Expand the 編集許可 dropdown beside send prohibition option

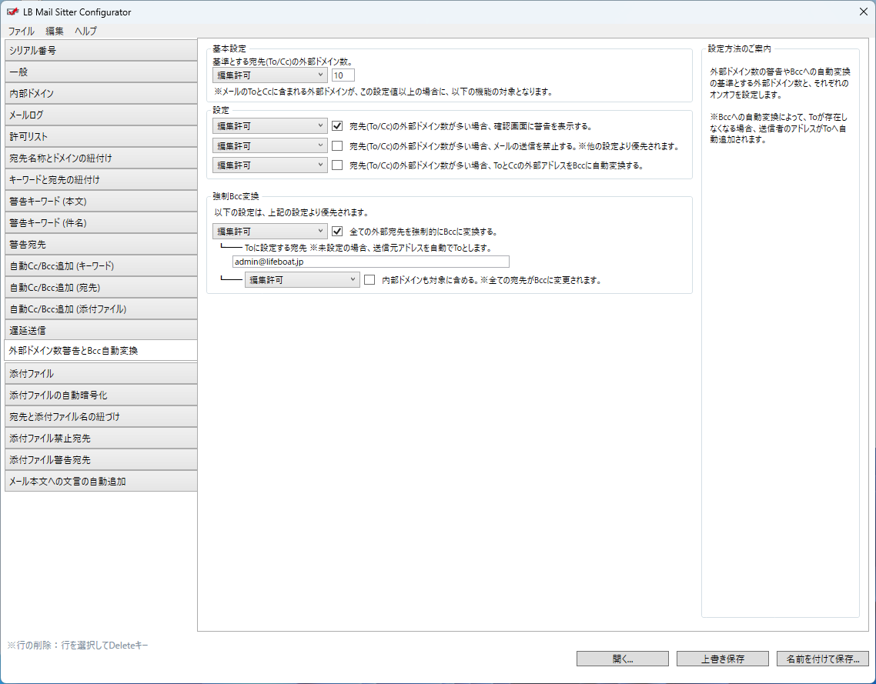(x=270, y=145)
